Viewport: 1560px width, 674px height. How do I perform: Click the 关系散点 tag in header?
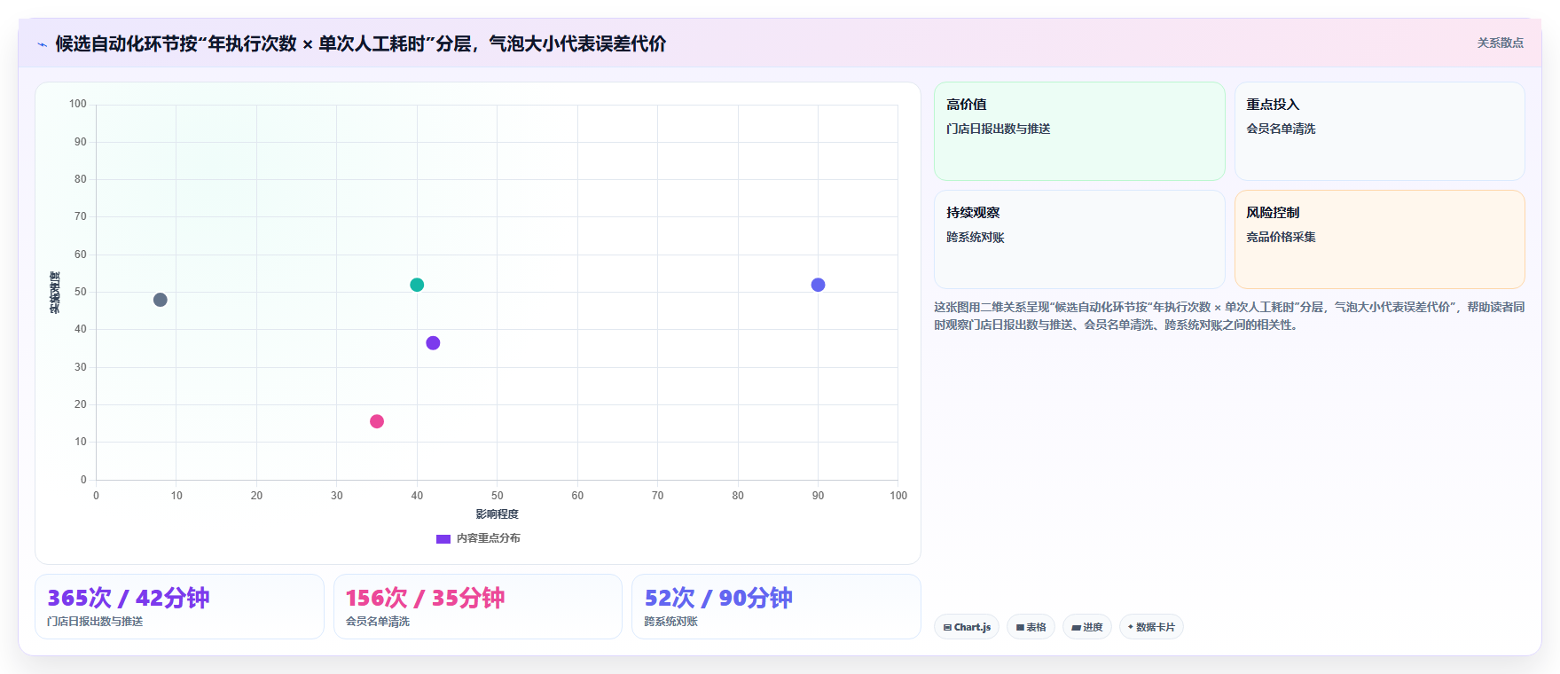(x=1500, y=43)
